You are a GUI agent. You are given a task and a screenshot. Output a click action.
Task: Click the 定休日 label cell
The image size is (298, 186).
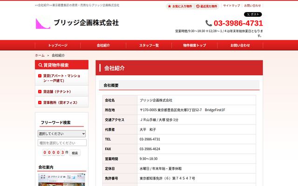tap(120, 168)
